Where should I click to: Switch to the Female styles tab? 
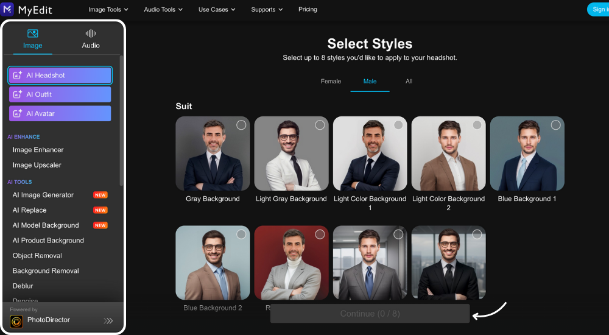pyautogui.click(x=331, y=81)
